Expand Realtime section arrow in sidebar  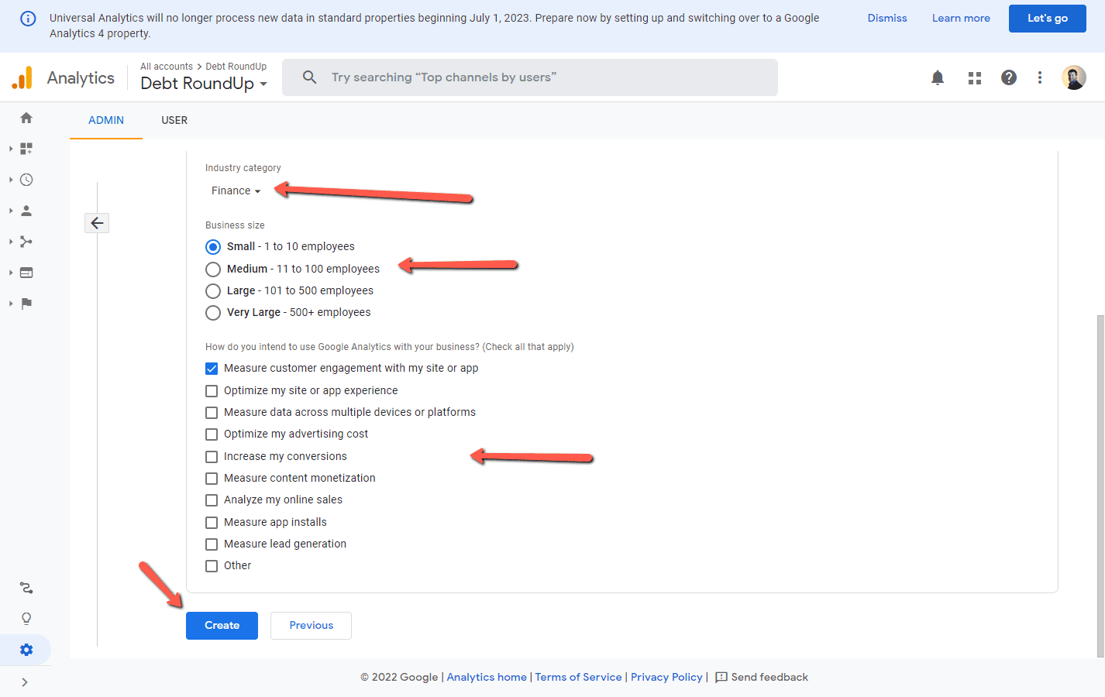point(11,180)
